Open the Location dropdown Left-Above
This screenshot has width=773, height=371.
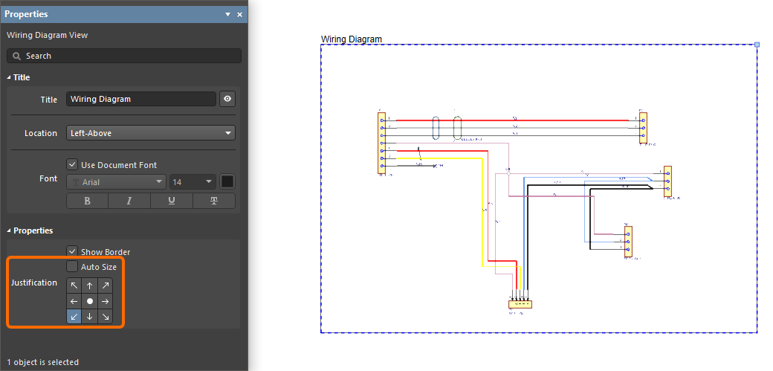[x=151, y=133]
